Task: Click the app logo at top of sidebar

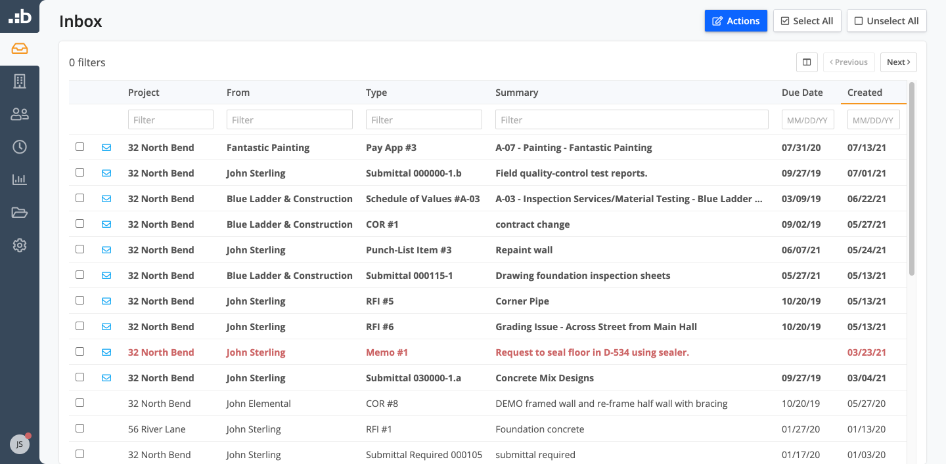Action: coord(19,16)
